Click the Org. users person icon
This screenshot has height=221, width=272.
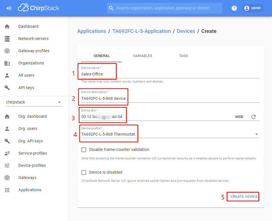[x=7, y=129]
